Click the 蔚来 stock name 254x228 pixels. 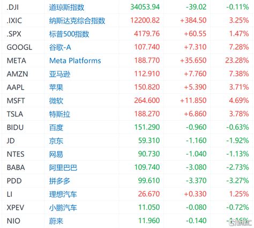[56, 221]
